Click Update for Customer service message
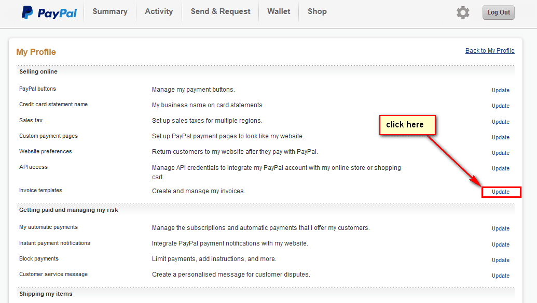 pyautogui.click(x=501, y=276)
